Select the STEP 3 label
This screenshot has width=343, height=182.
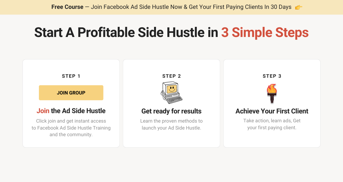pyautogui.click(x=272, y=76)
